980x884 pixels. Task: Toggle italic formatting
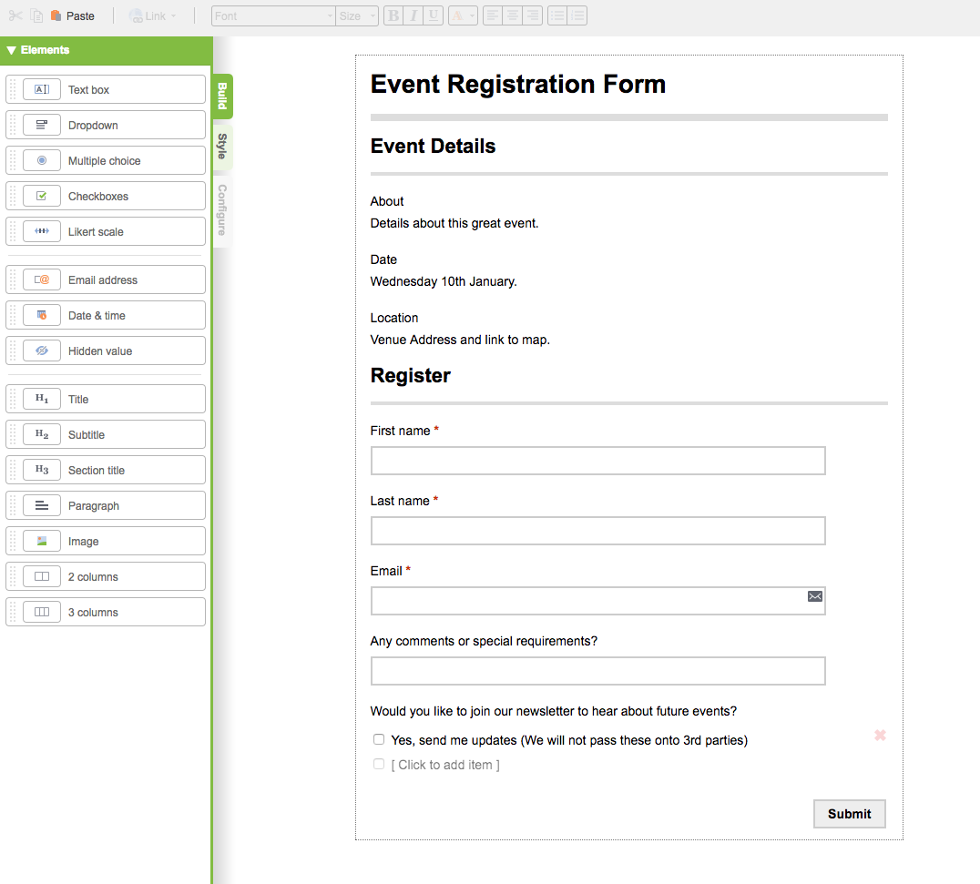[x=413, y=15]
